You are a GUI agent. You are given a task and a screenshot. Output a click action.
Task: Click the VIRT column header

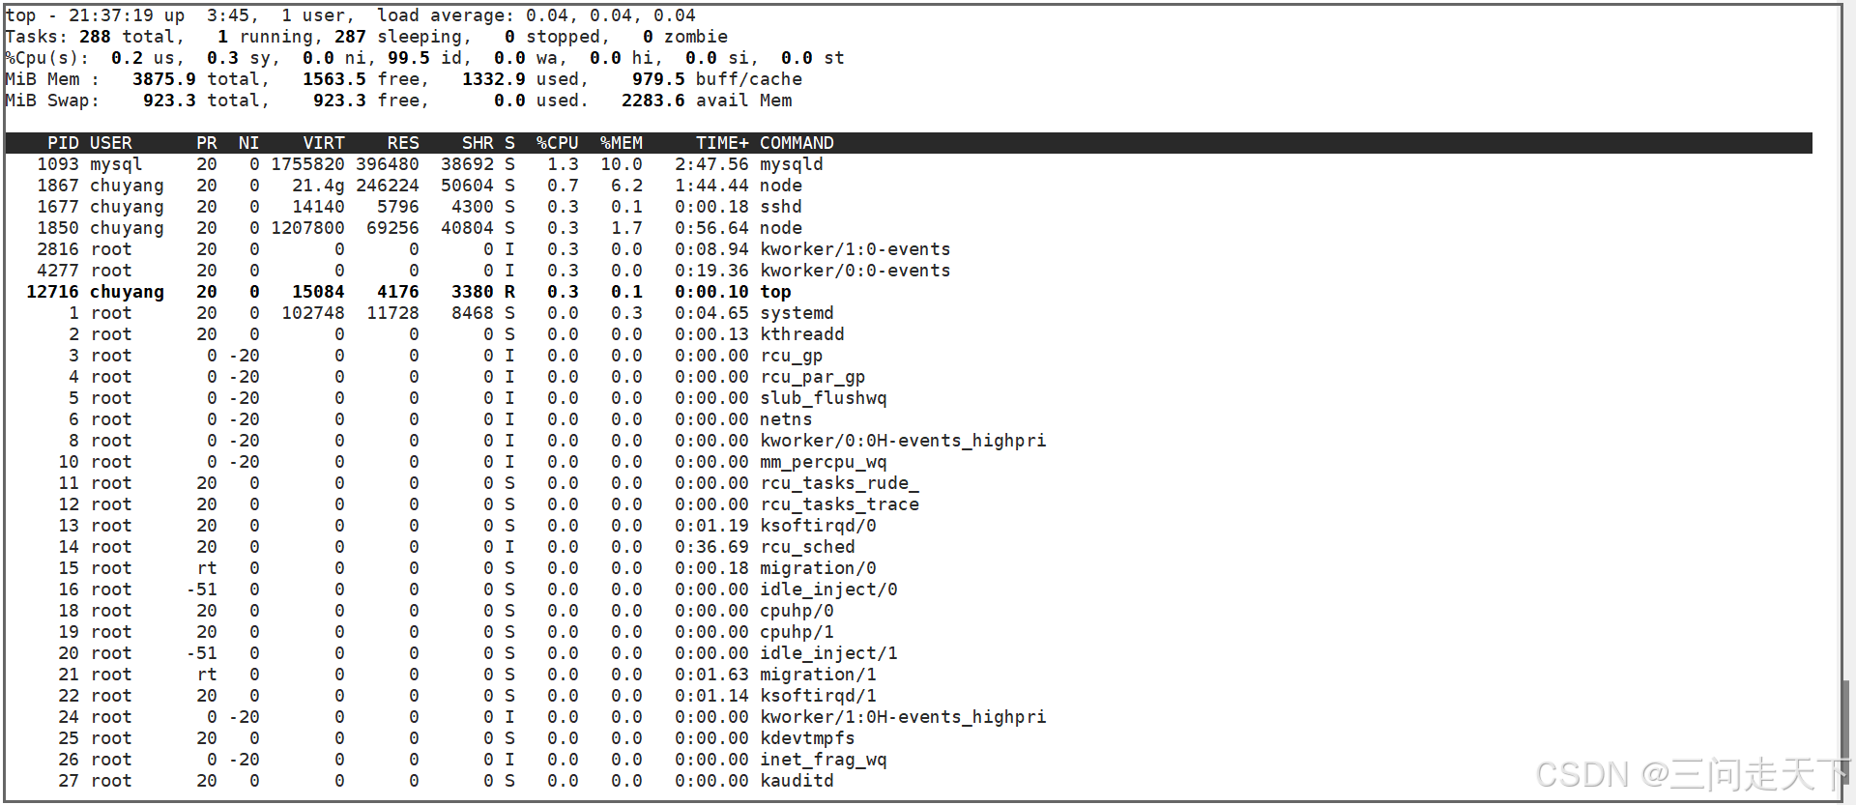click(324, 143)
